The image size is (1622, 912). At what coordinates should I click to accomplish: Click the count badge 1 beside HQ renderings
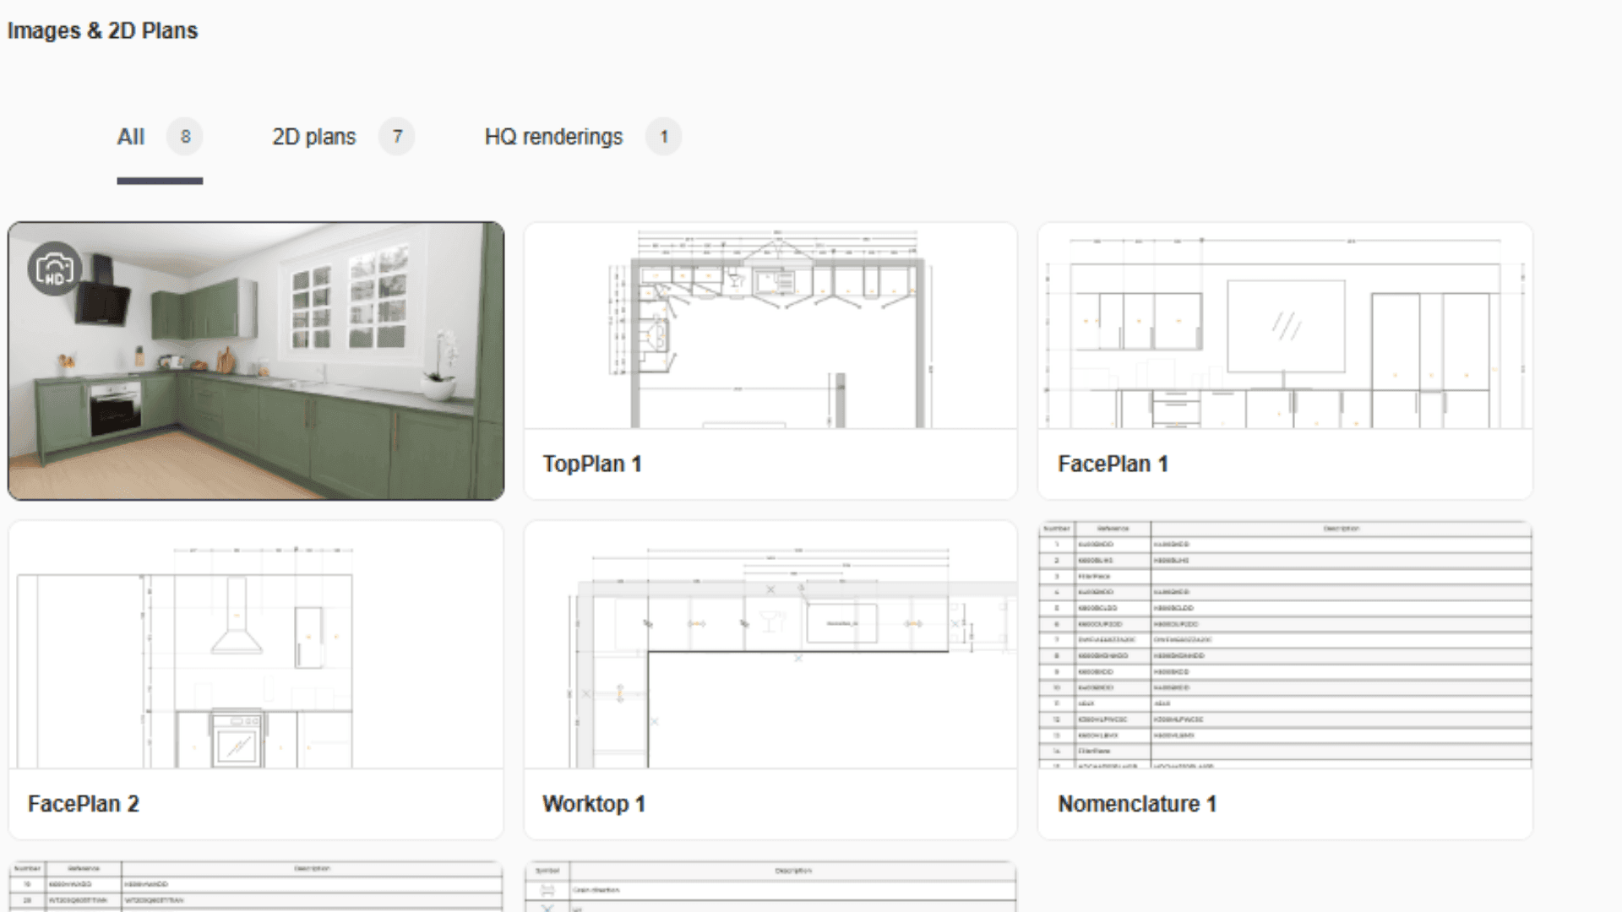664,137
